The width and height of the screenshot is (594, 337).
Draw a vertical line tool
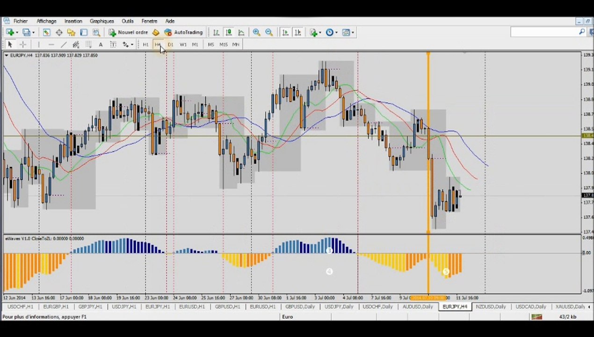(38, 44)
